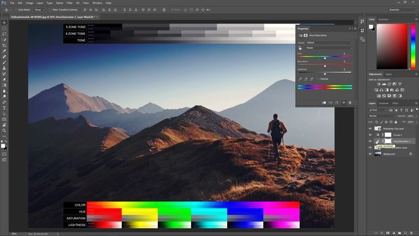
Task: Select the Curves 1 layer mask thumbnail
Action: [388, 135]
